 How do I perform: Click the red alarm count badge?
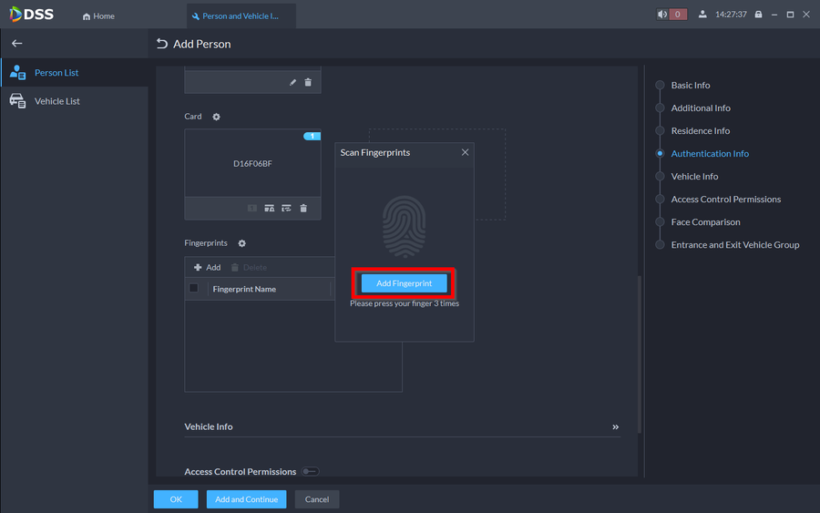pos(678,14)
